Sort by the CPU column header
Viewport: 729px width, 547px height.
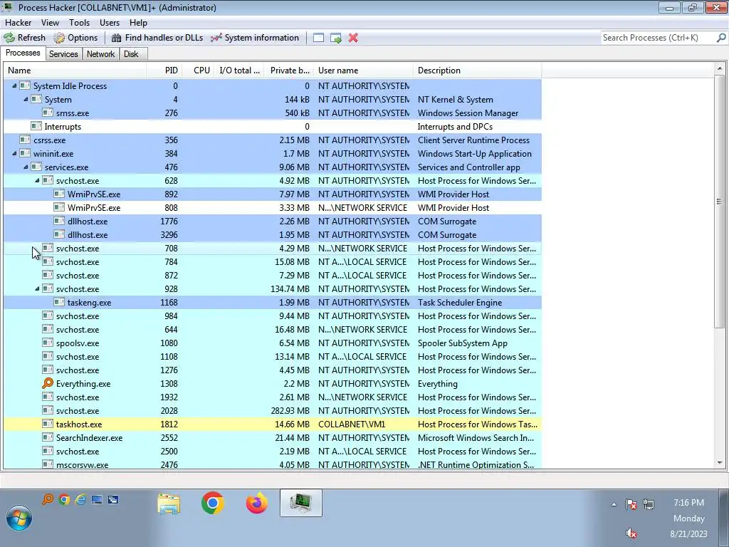click(199, 71)
